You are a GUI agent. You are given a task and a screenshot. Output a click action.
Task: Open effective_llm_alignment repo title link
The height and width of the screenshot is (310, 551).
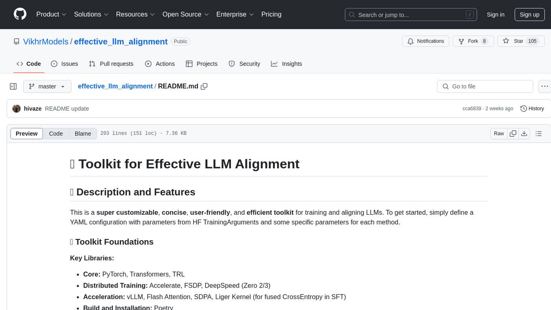pyautogui.click(x=121, y=41)
